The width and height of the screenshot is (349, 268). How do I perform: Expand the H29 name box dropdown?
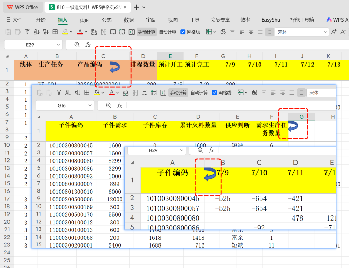point(182,150)
